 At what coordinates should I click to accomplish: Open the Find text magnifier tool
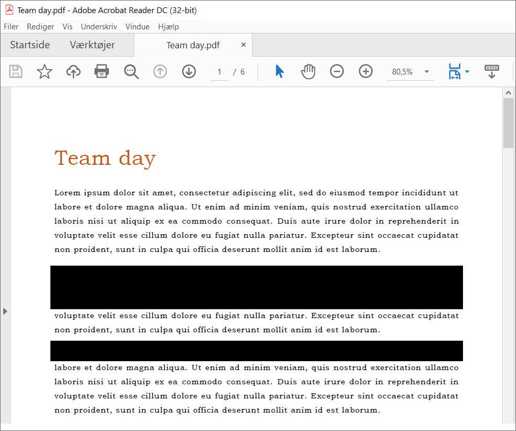tap(131, 71)
